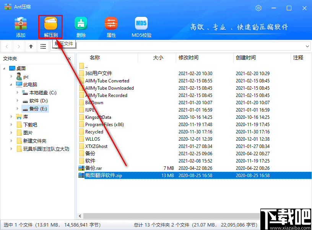Click the horizontal scrollbar track
Viewport: 312px width, 230px height.
pyautogui.click(x=172, y=216)
